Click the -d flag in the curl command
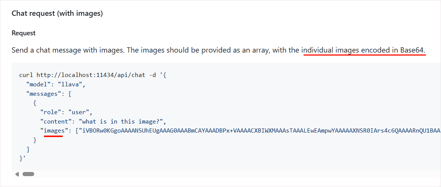This screenshot has height=187, width=441. (x=152, y=75)
